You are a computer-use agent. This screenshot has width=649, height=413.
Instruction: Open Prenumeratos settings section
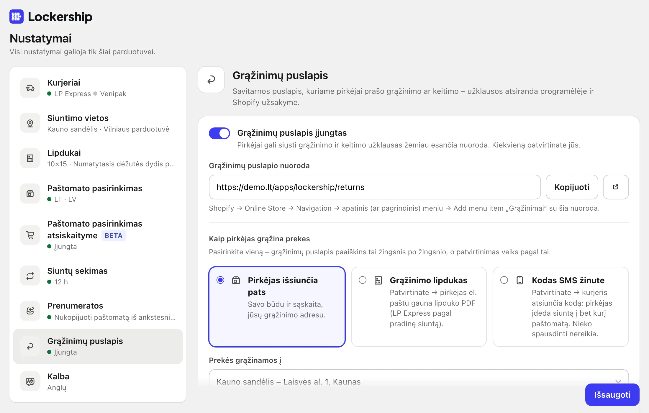tap(98, 311)
